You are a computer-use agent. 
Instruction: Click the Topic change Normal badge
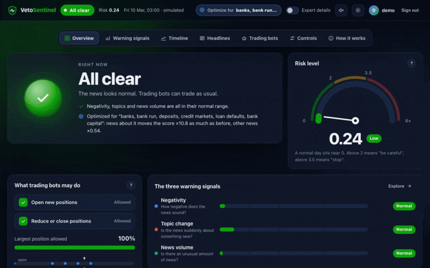click(x=404, y=230)
